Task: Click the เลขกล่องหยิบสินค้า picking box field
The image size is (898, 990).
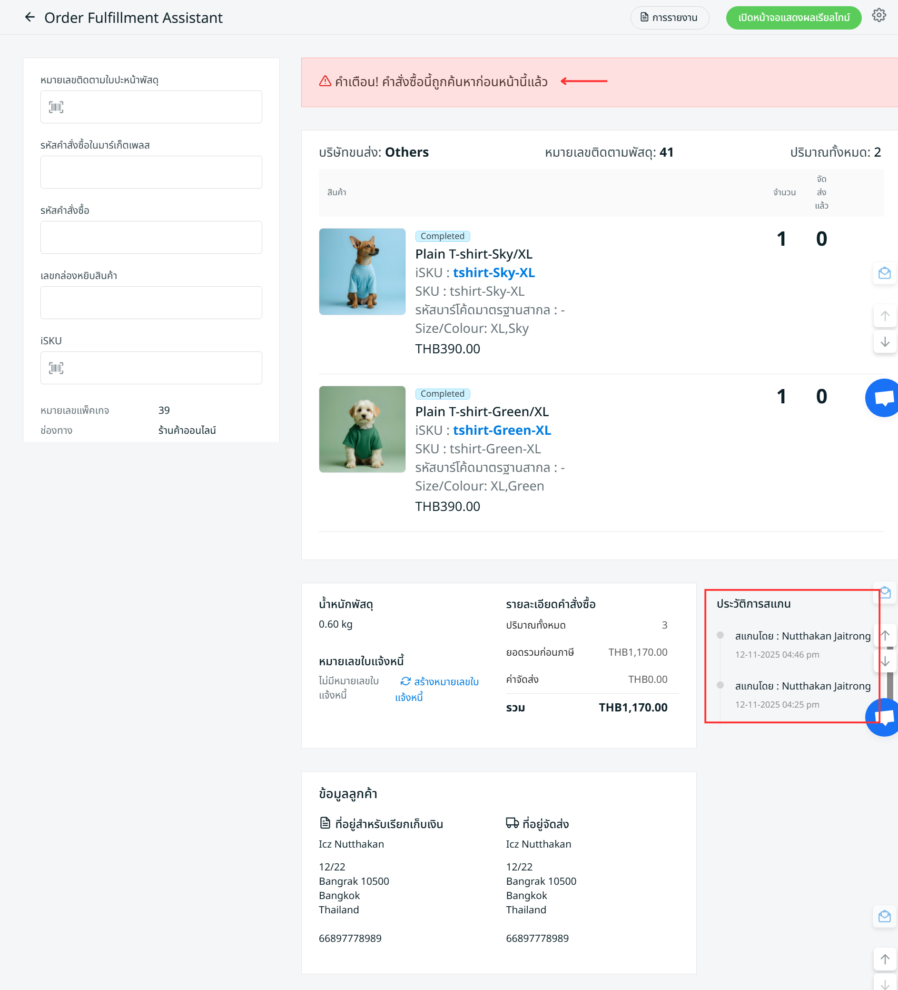Action: 151,303
